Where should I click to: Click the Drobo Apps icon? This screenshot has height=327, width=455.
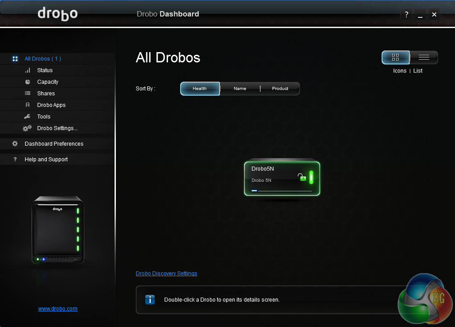click(28, 105)
